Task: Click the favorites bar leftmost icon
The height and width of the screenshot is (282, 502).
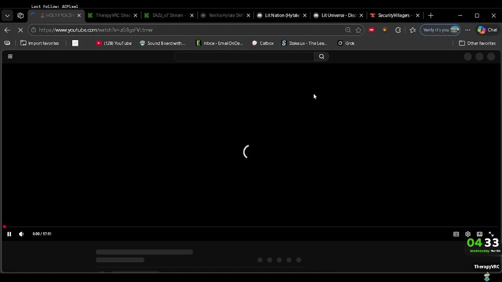Action: [x=7, y=43]
